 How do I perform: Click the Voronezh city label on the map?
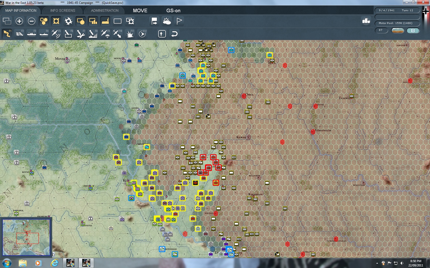[x=323, y=130]
